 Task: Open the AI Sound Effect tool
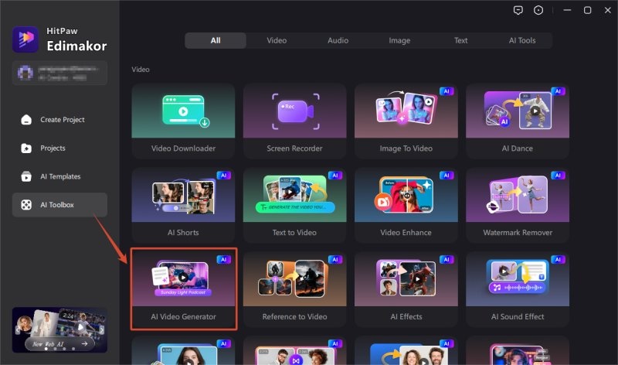[x=518, y=289]
